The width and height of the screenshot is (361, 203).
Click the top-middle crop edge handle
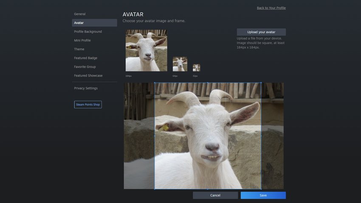tap(208, 83)
